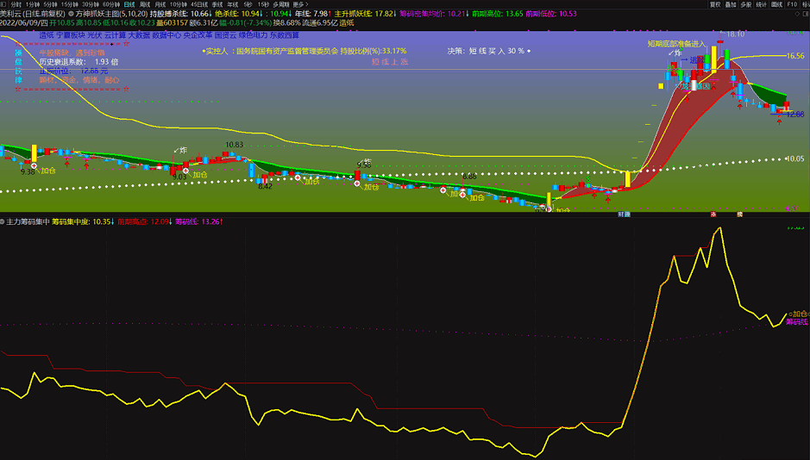Click the 造纸 sector link
Viewport: 810px width, 460px height.
click(47, 35)
